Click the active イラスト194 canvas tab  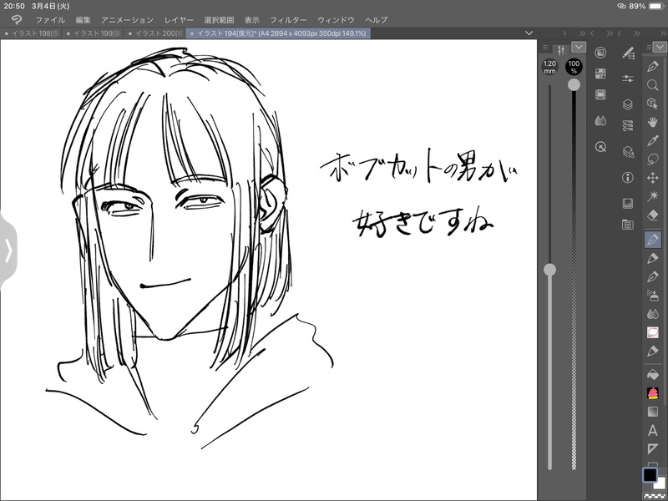click(x=278, y=33)
